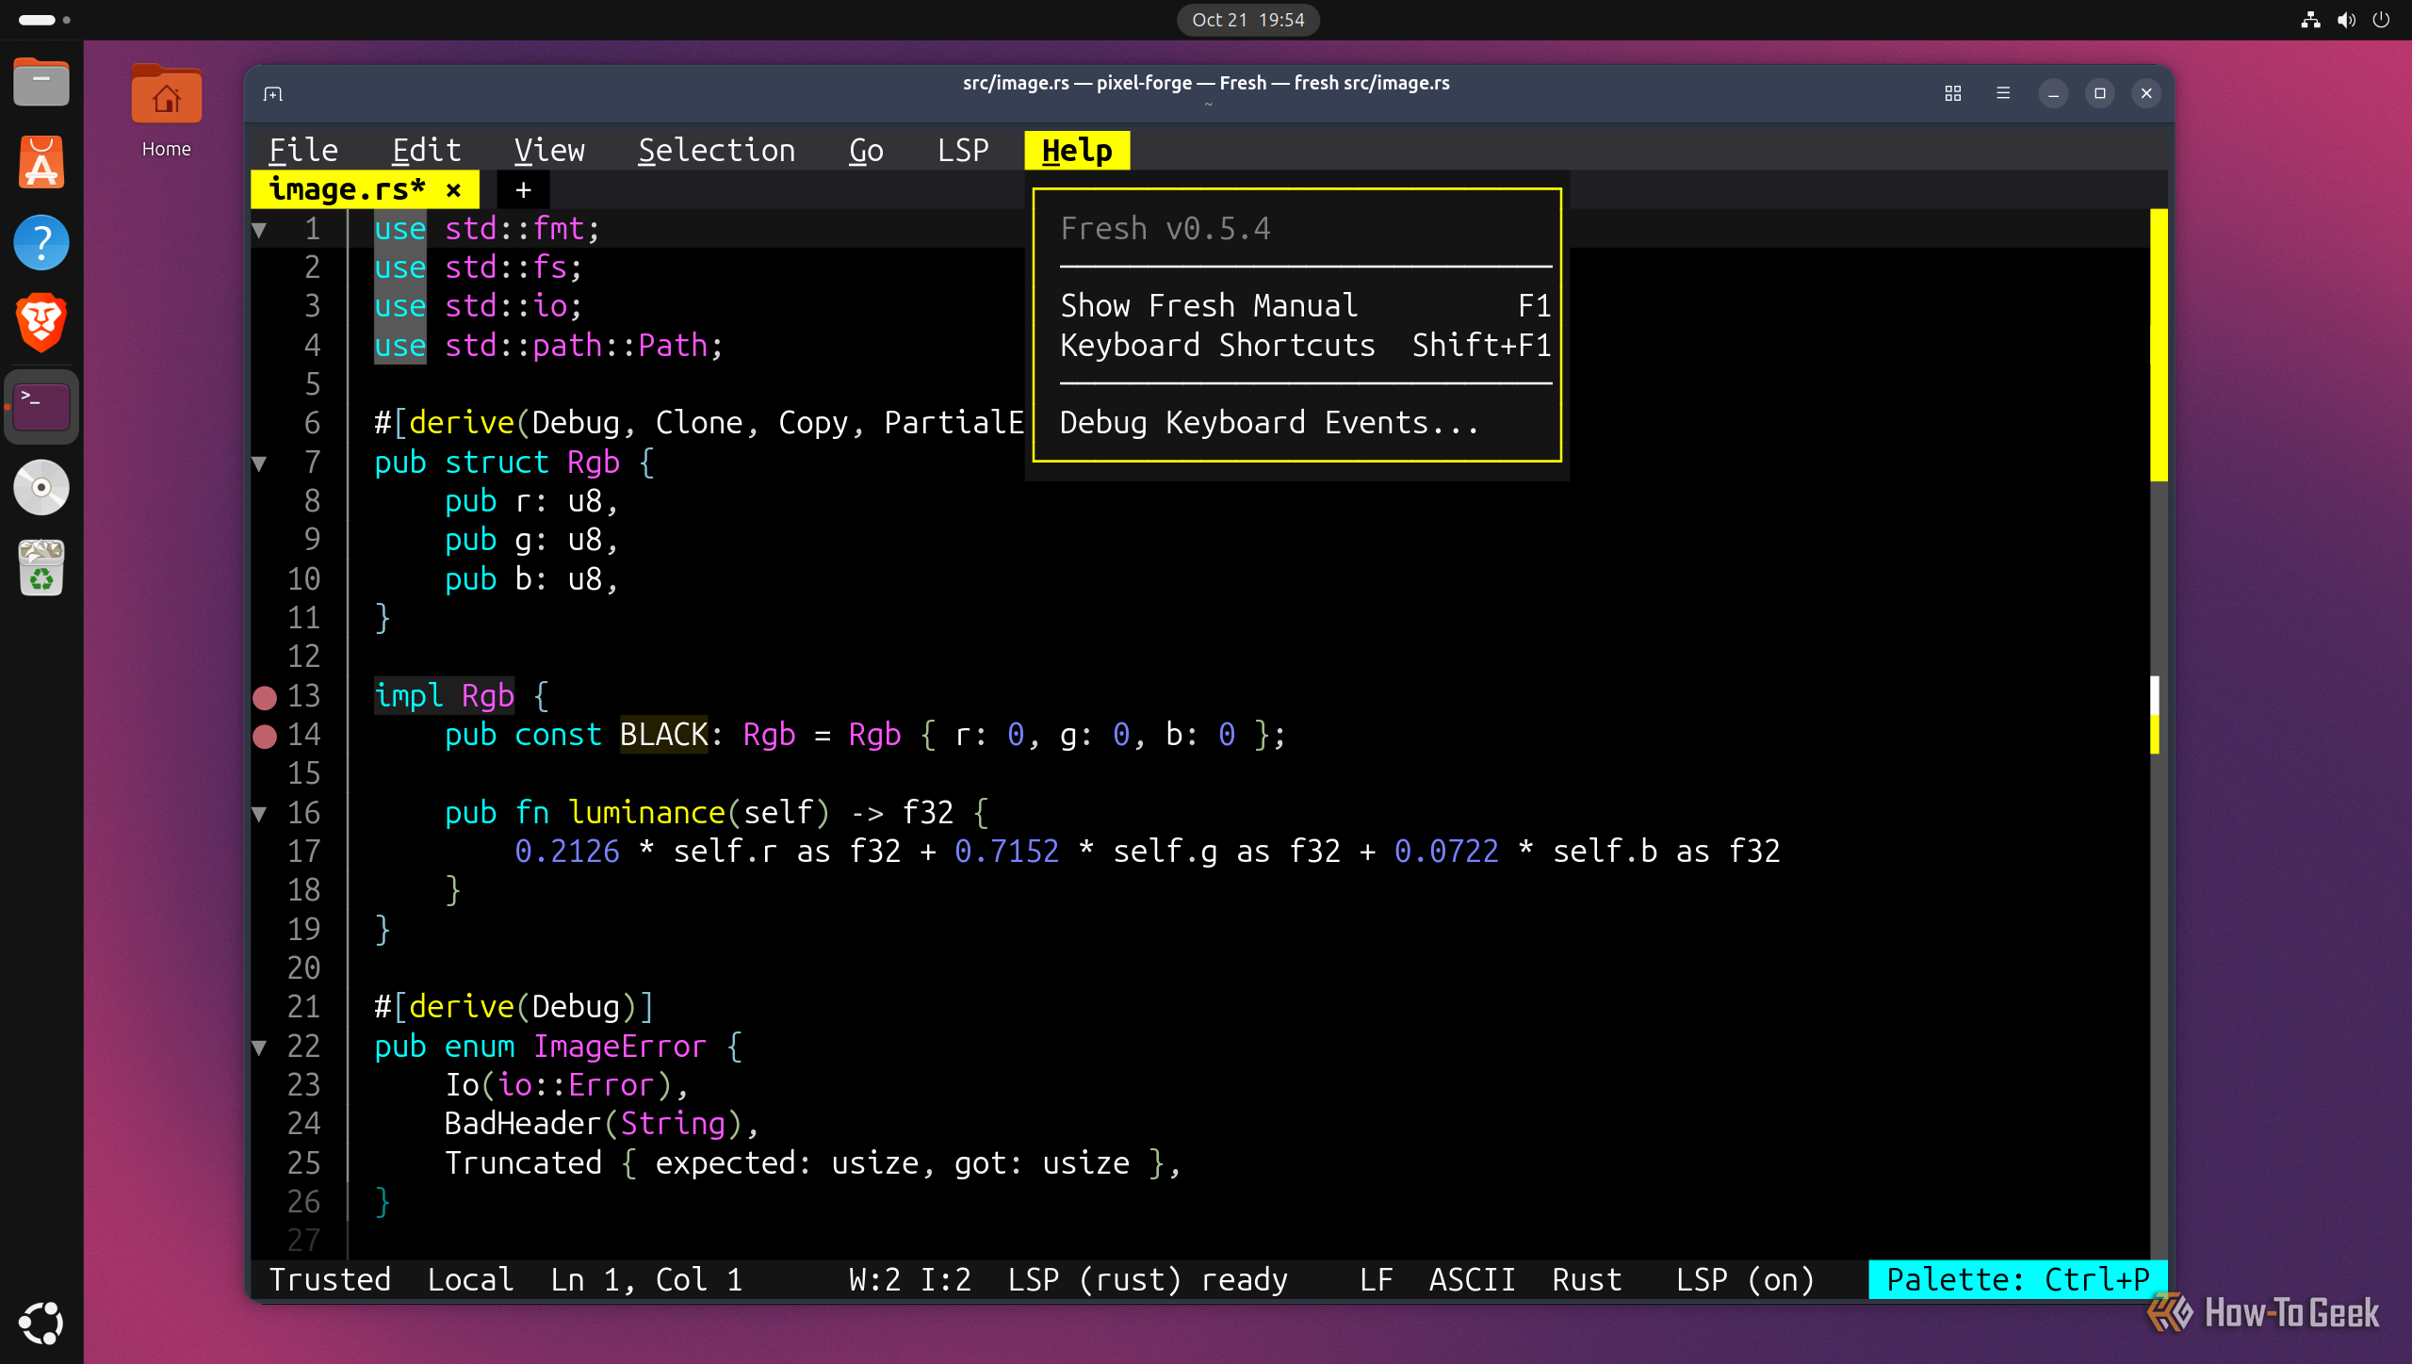Switch to the image.rs tab

(x=347, y=189)
